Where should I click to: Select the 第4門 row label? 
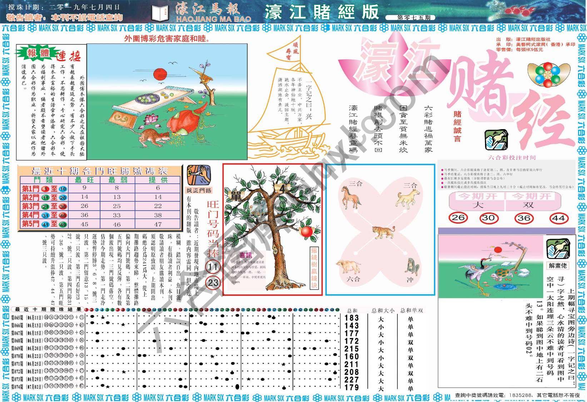[44, 215]
